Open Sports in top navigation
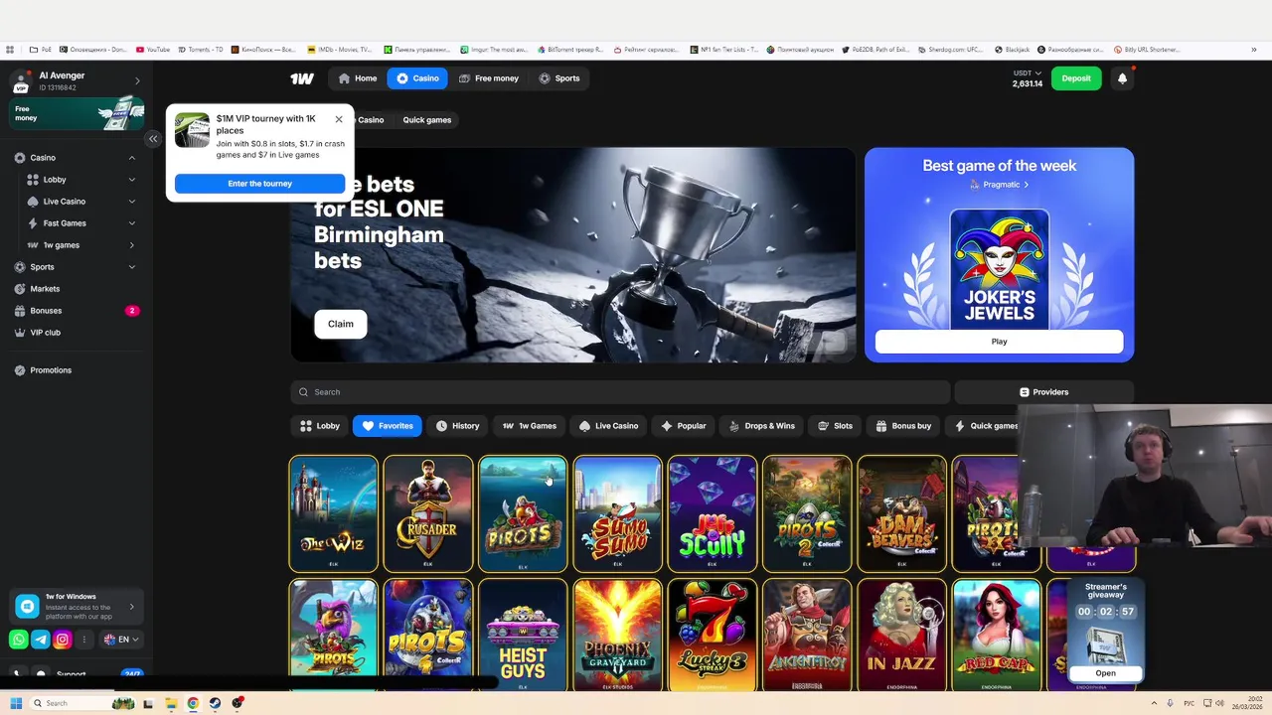Image resolution: width=1272 pixels, height=715 pixels. coord(559,78)
